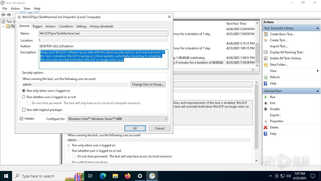Click the End task icon
Screen dimensions: 321x181
(266, 103)
